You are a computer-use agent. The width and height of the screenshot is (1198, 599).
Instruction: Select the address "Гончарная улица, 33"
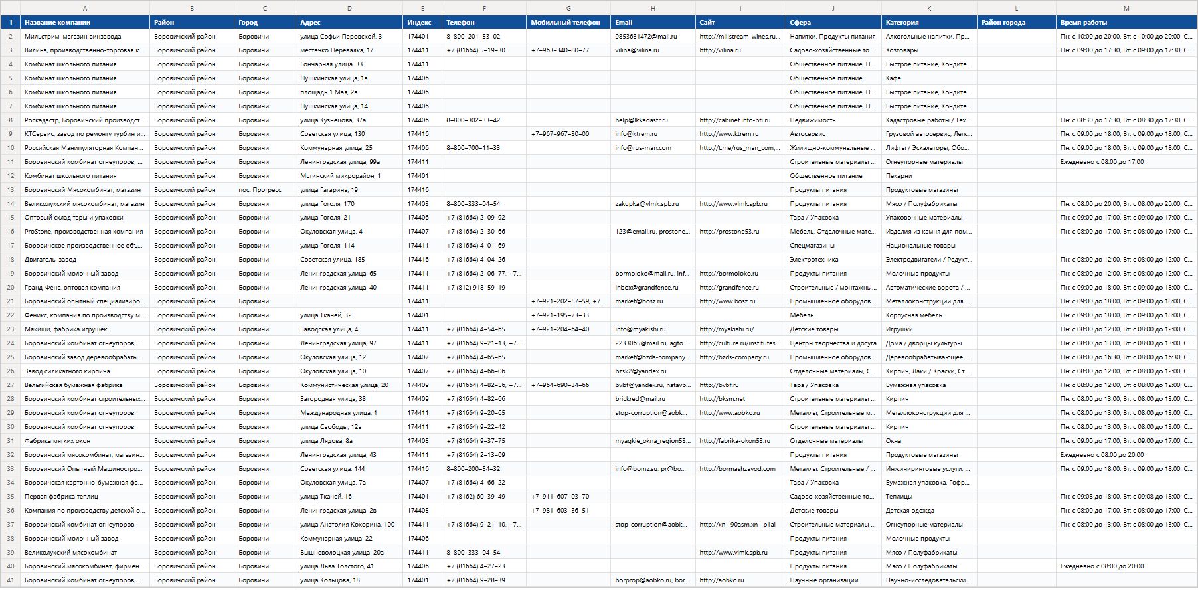[349, 64]
